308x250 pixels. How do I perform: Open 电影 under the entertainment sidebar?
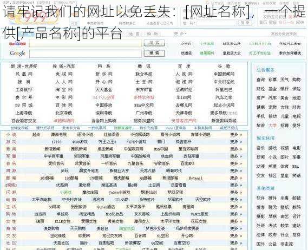296,148
